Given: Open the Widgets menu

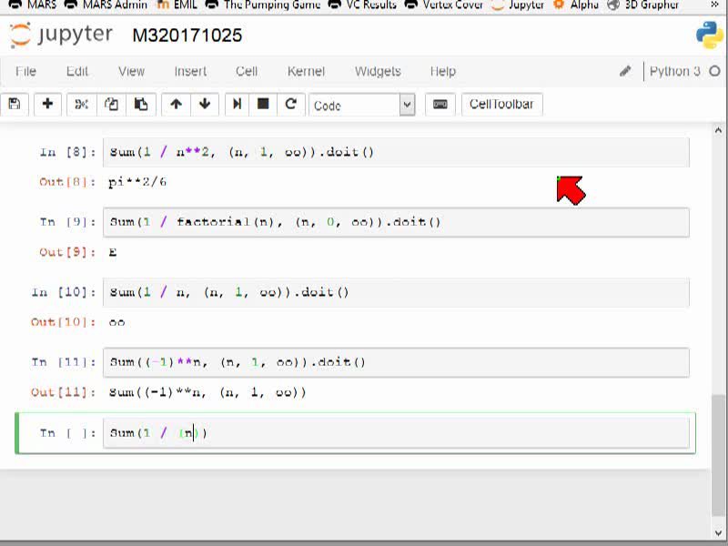Looking at the screenshot, I should [x=378, y=71].
